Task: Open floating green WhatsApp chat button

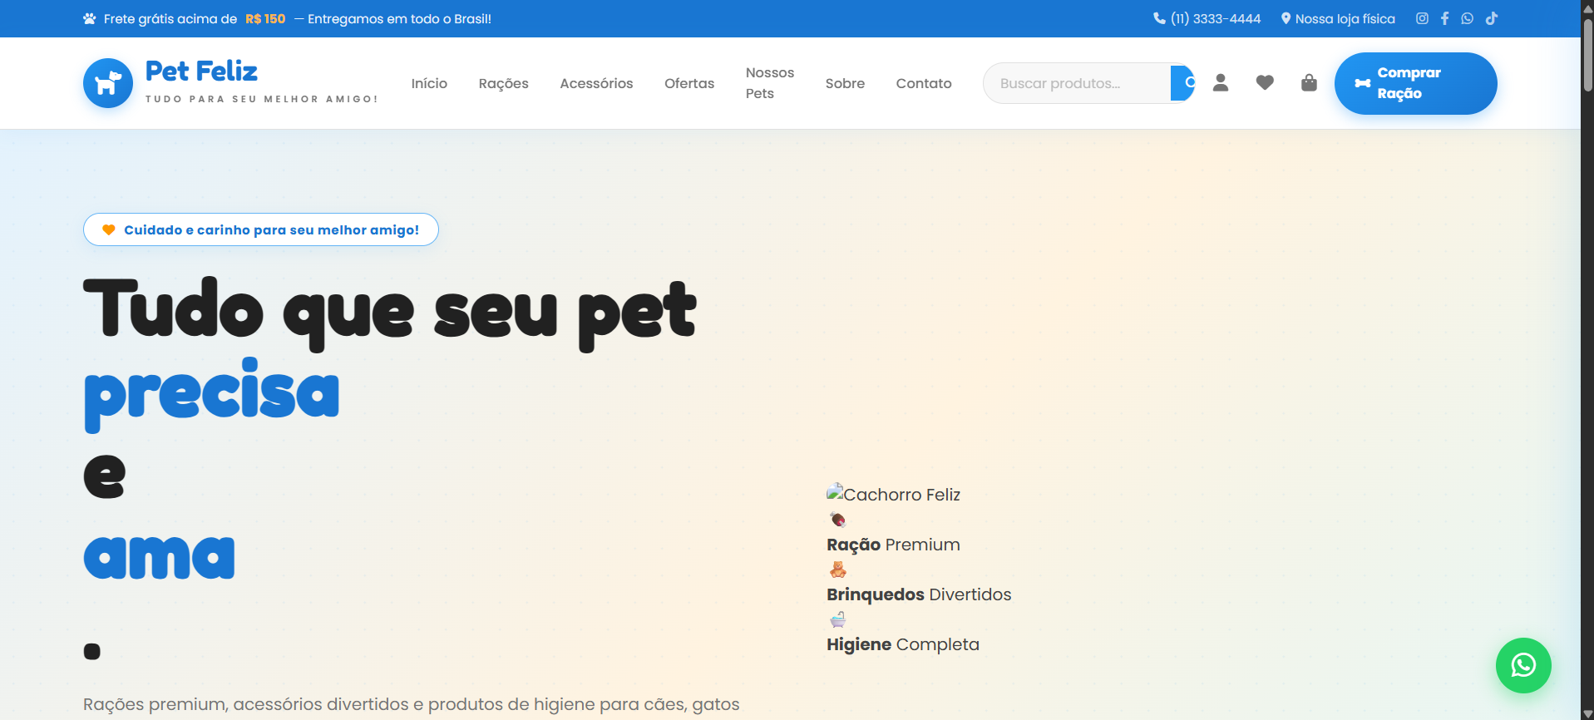Action: [1523, 665]
